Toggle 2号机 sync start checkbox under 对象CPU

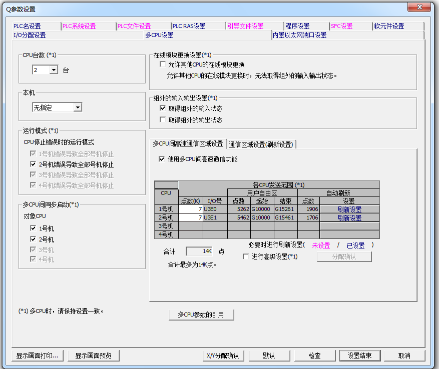pos(33,239)
